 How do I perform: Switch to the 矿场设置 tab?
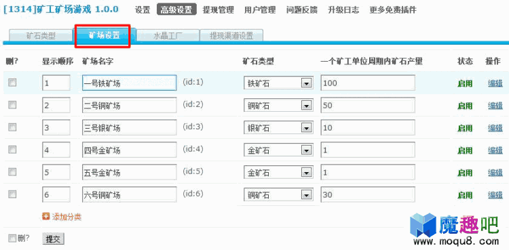104,36
